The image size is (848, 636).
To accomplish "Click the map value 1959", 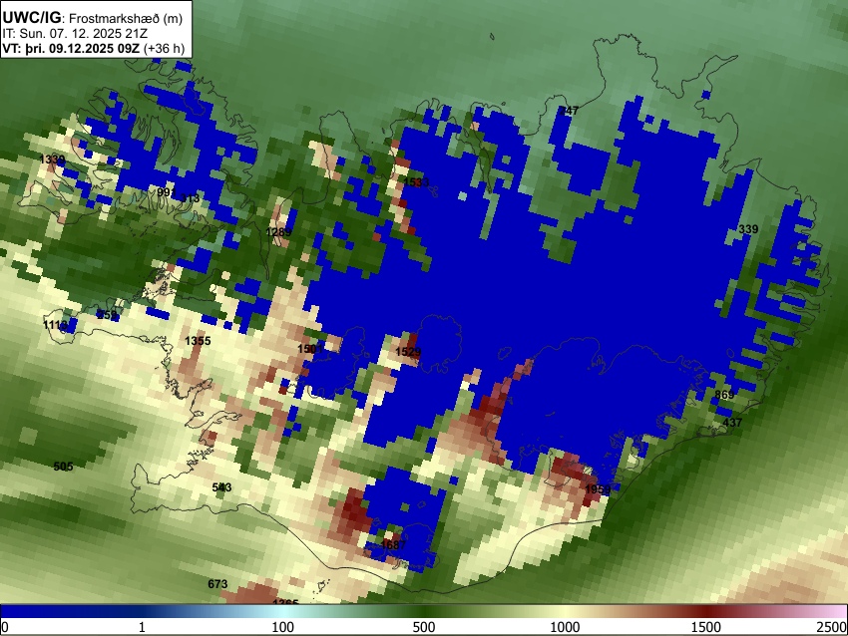I will (598, 489).
